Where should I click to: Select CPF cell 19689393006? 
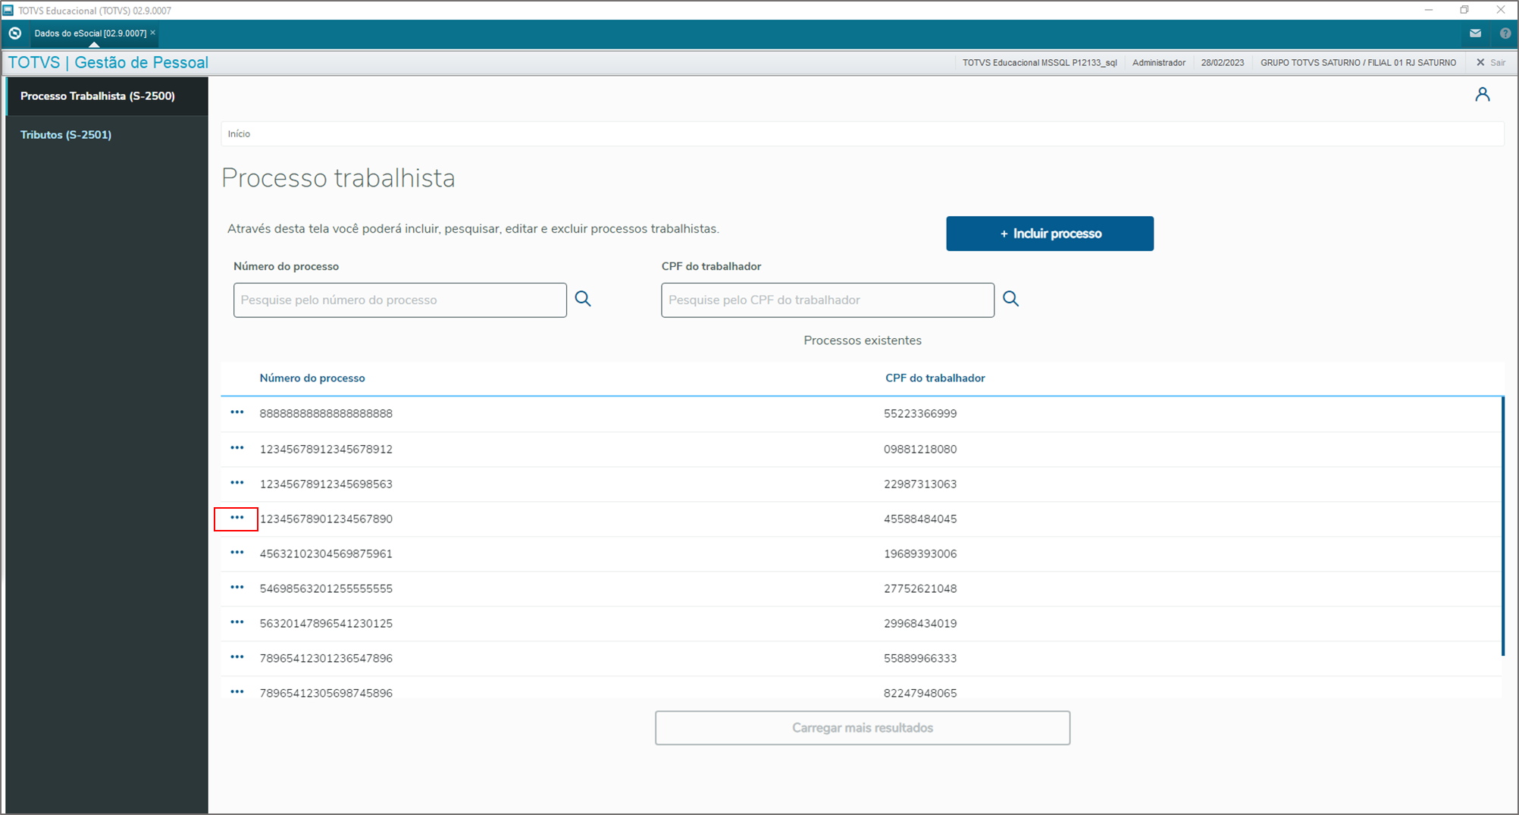pos(920,554)
